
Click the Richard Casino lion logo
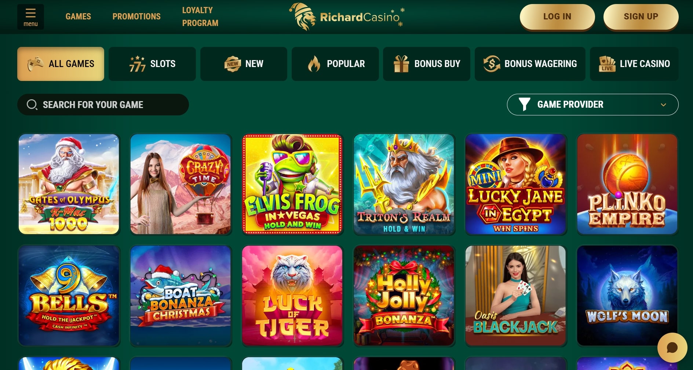303,16
